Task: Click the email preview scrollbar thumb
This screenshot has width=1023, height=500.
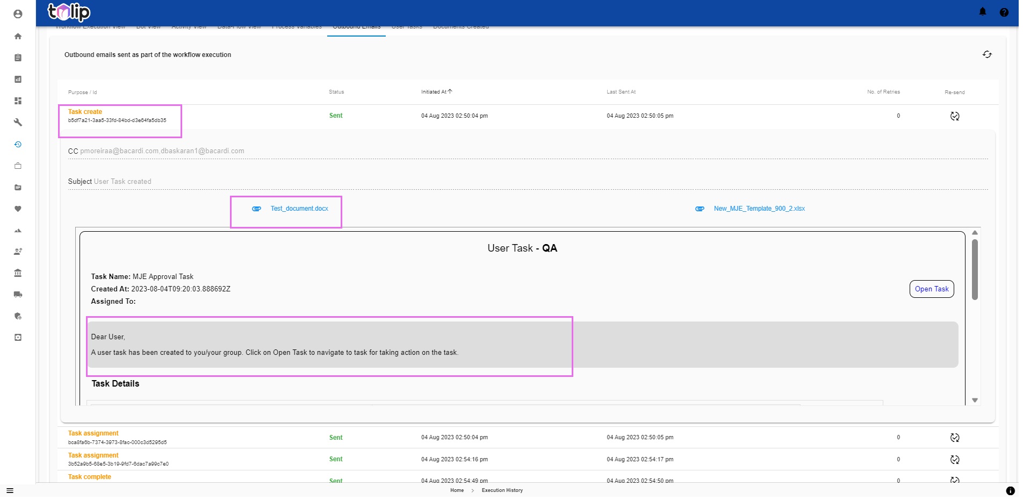Action: [x=975, y=269]
